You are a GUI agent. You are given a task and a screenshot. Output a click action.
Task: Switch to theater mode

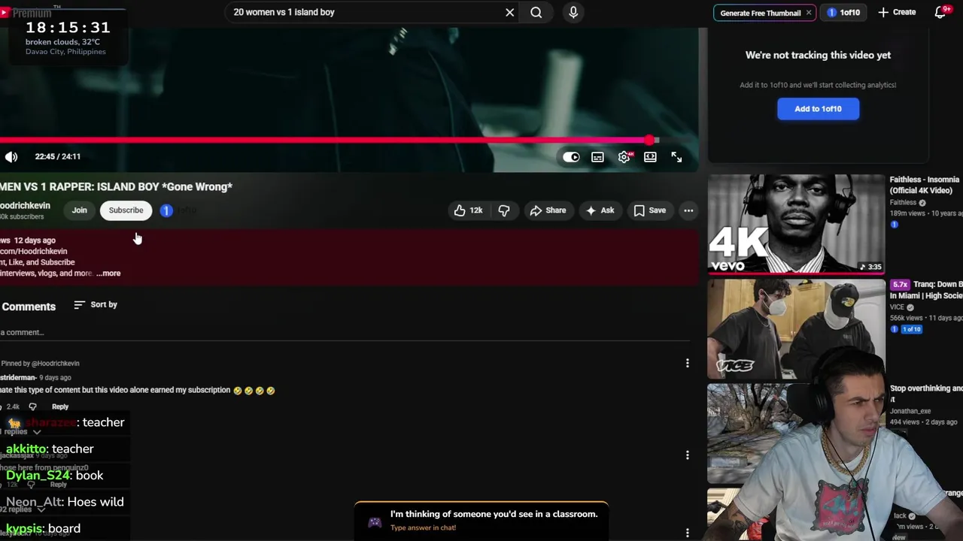point(650,157)
